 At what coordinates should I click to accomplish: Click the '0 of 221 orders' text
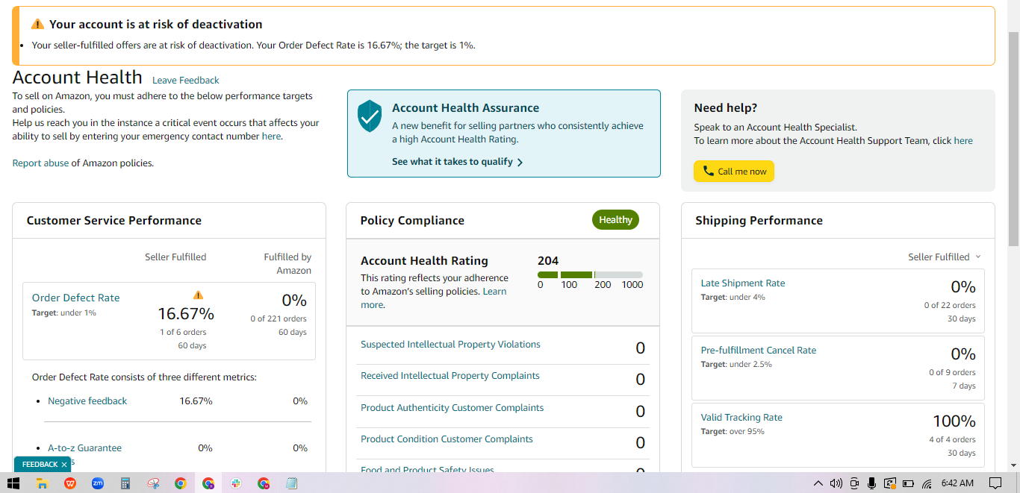click(x=279, y=318)
